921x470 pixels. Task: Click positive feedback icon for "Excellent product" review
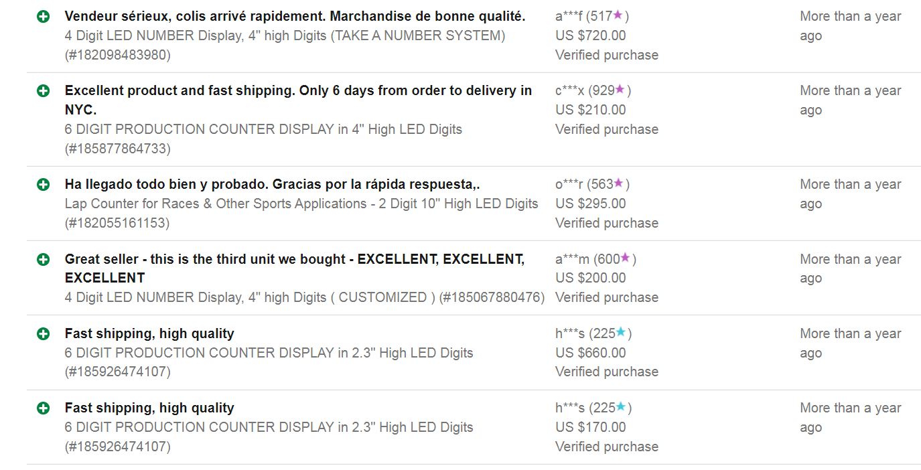pyautogui.click(x=44, y=90)
